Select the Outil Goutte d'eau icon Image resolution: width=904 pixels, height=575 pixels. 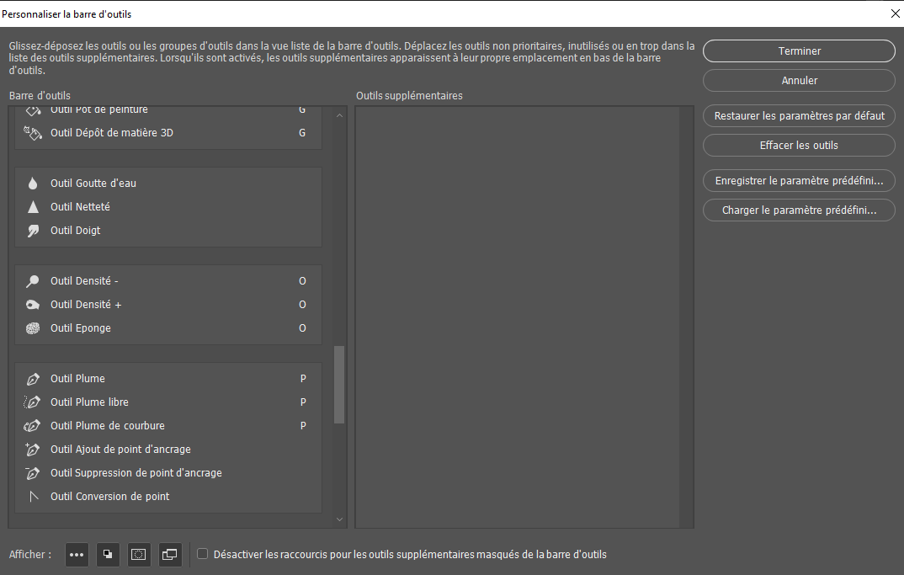tap(33, 184)
